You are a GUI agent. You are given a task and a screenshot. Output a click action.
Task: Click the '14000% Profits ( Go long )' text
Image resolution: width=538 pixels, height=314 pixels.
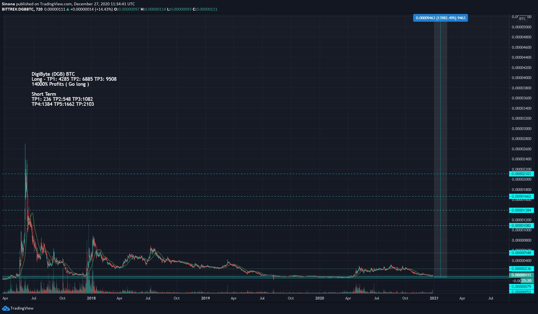click(60, 84)
